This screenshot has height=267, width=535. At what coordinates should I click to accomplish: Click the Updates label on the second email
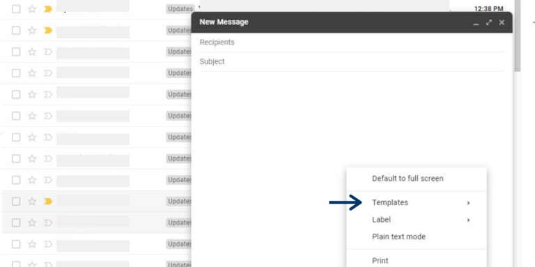coord(179,31)
